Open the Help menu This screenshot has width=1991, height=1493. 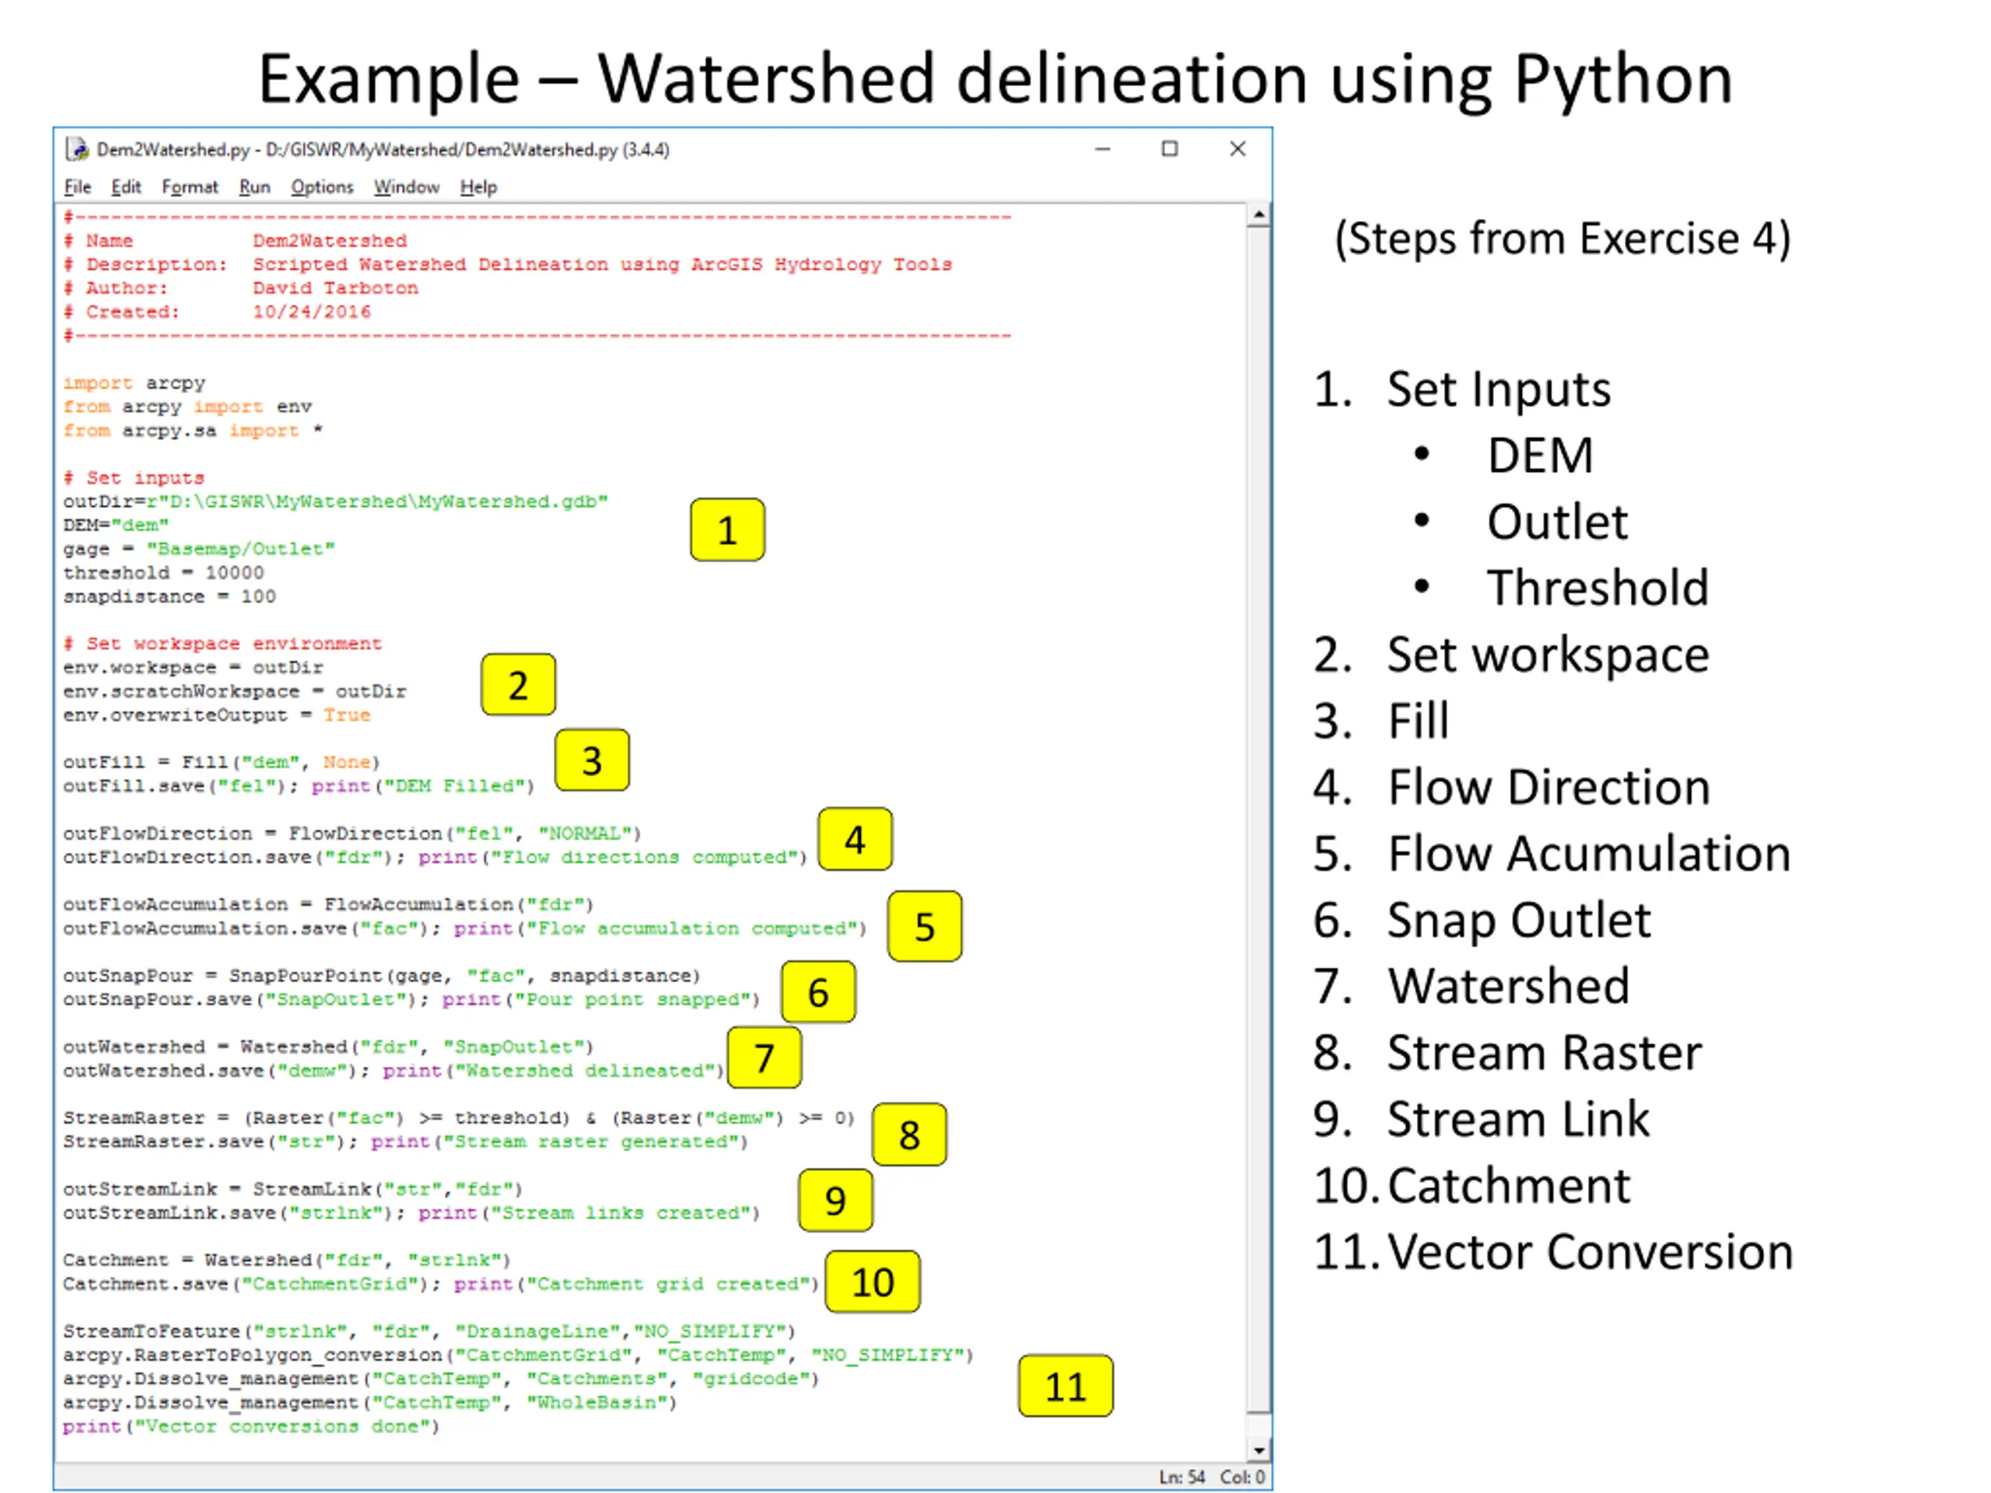coord(478,187)
